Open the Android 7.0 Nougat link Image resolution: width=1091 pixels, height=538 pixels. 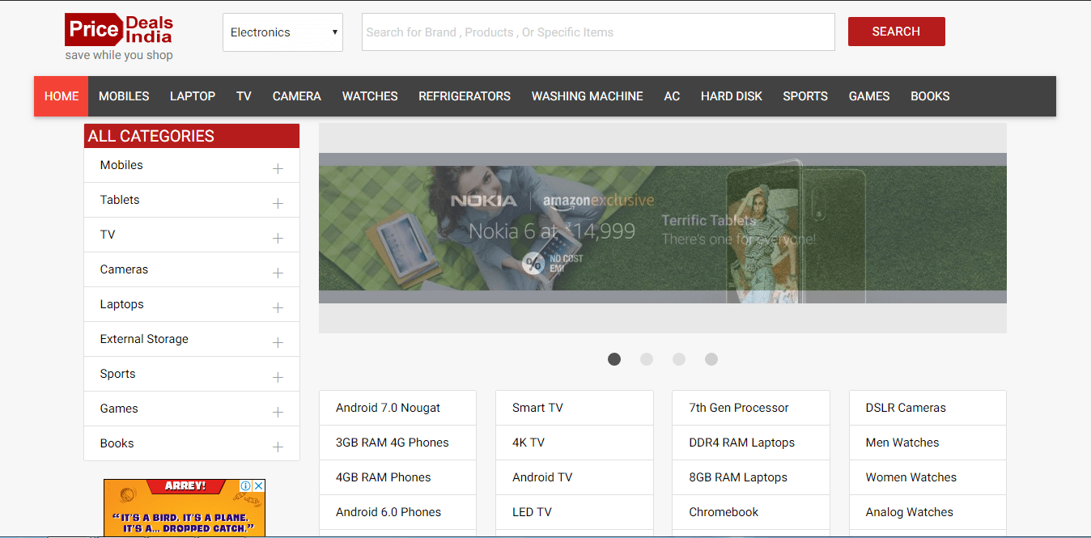(388, 408)
